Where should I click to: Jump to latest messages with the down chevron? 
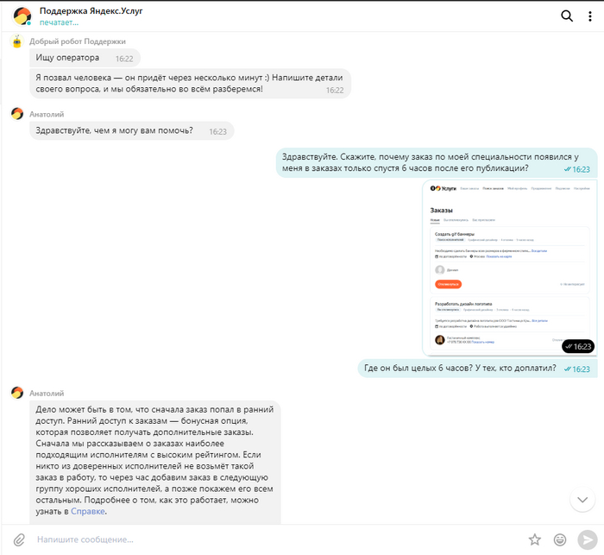pyautogui.click(x=582, y=500)
